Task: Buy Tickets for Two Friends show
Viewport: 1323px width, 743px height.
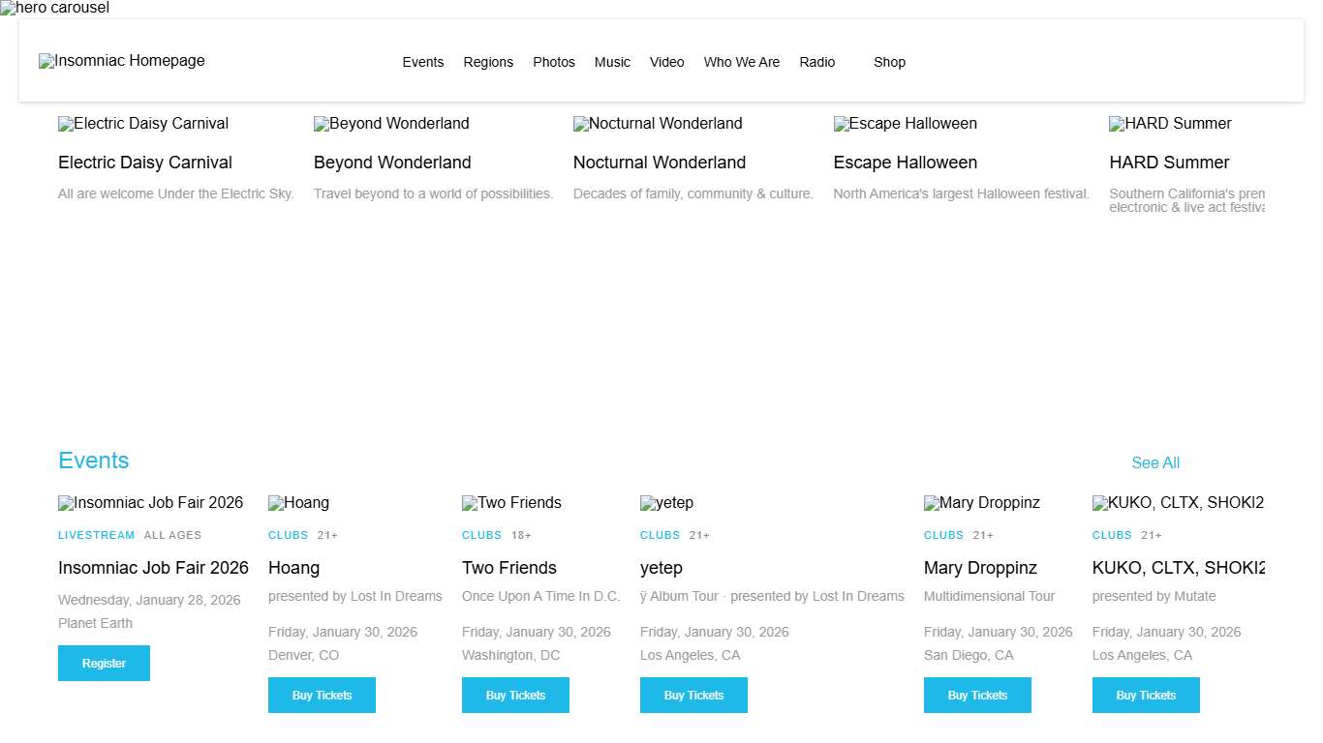Action: 515,695
